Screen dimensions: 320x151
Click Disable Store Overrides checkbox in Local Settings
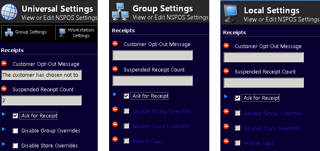[x=237, y=128]
